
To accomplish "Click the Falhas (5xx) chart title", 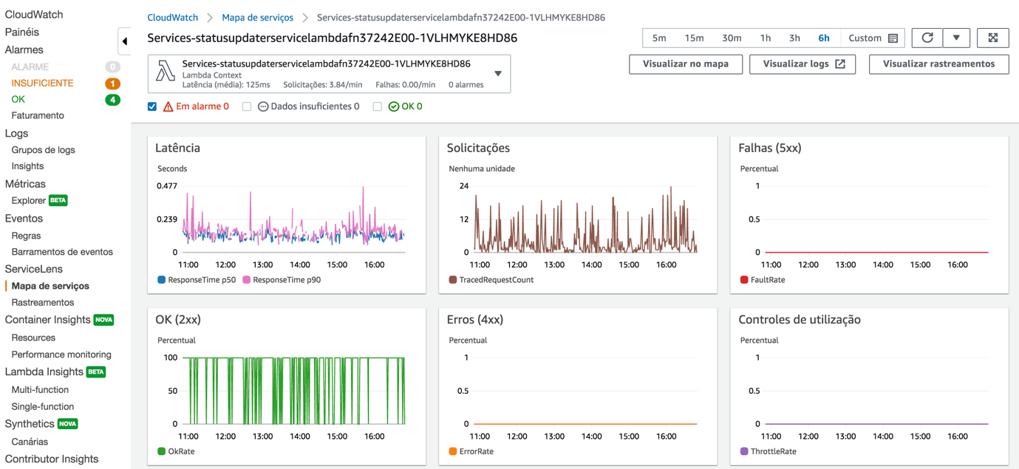I will 770,148.
